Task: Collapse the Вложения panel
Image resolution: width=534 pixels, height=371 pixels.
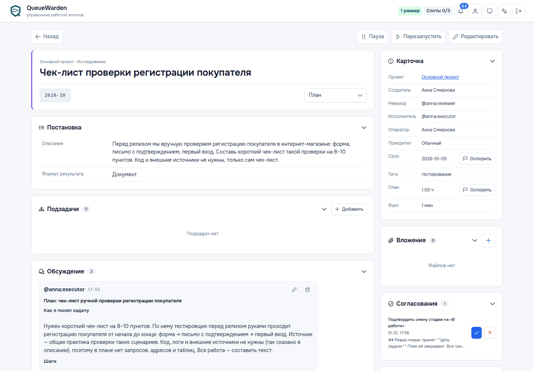Action: (475, 240)
